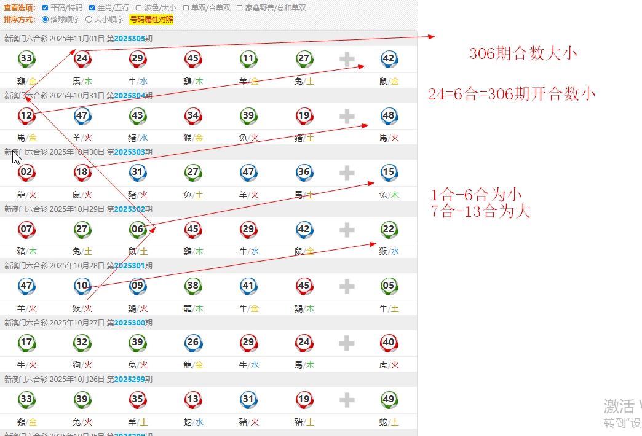Viewport: 642px width, 436px height.
Task: Click the plus sign in period 2025305 row
Action: coord(347,59)
